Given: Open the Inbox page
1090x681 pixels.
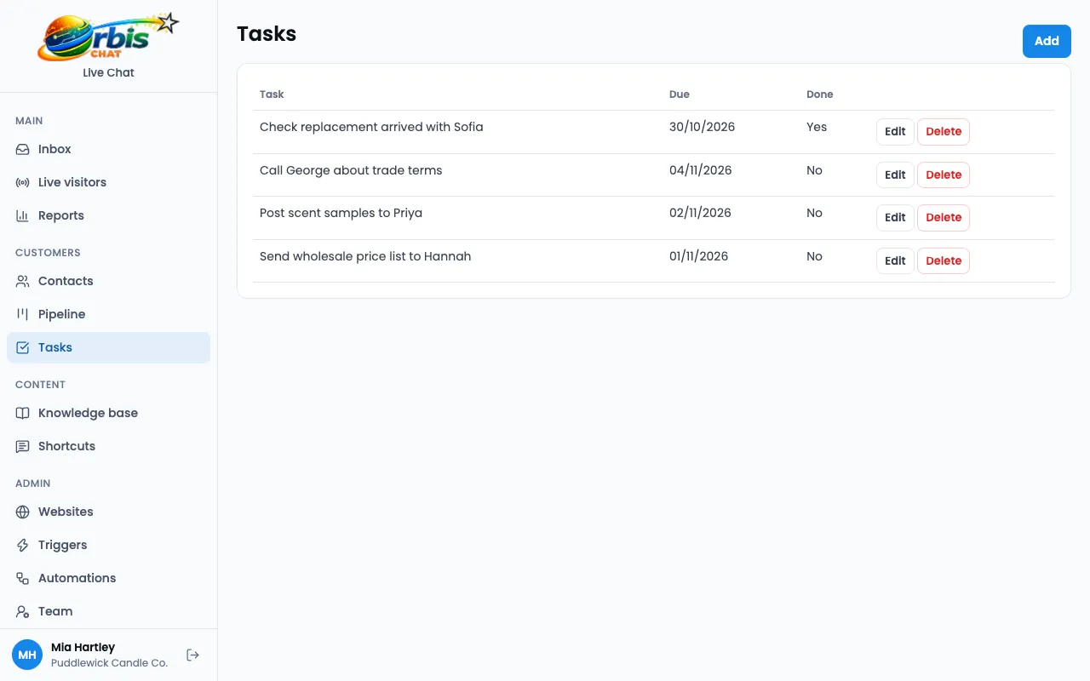Looking at the screenshot, I should pos(108,149).
